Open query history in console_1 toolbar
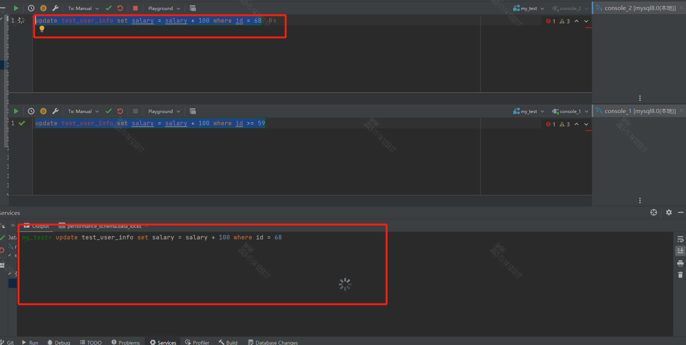 (31, 111)
